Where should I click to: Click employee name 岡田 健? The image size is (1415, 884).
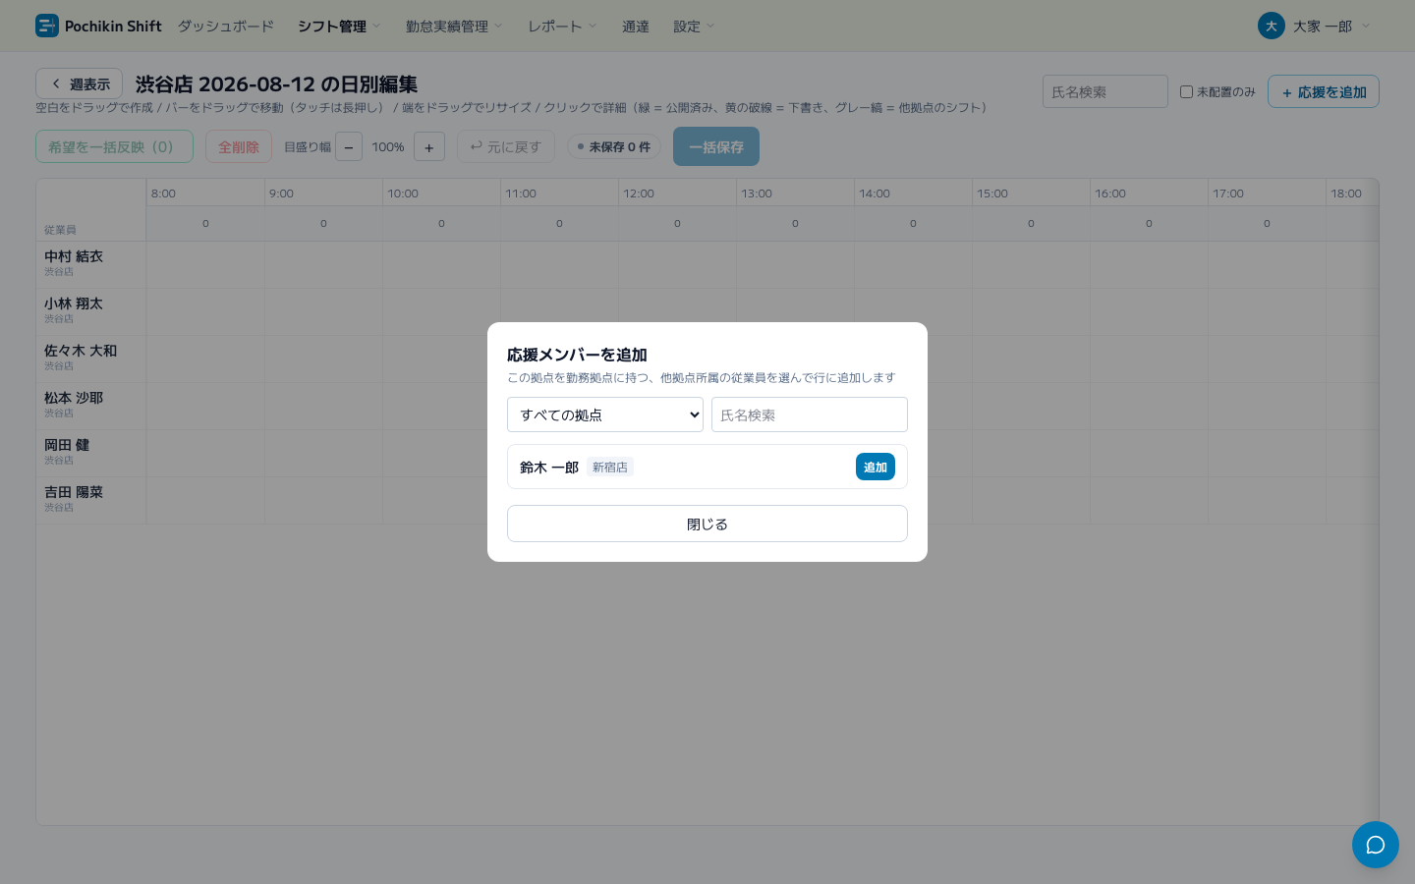pos(67,445)
